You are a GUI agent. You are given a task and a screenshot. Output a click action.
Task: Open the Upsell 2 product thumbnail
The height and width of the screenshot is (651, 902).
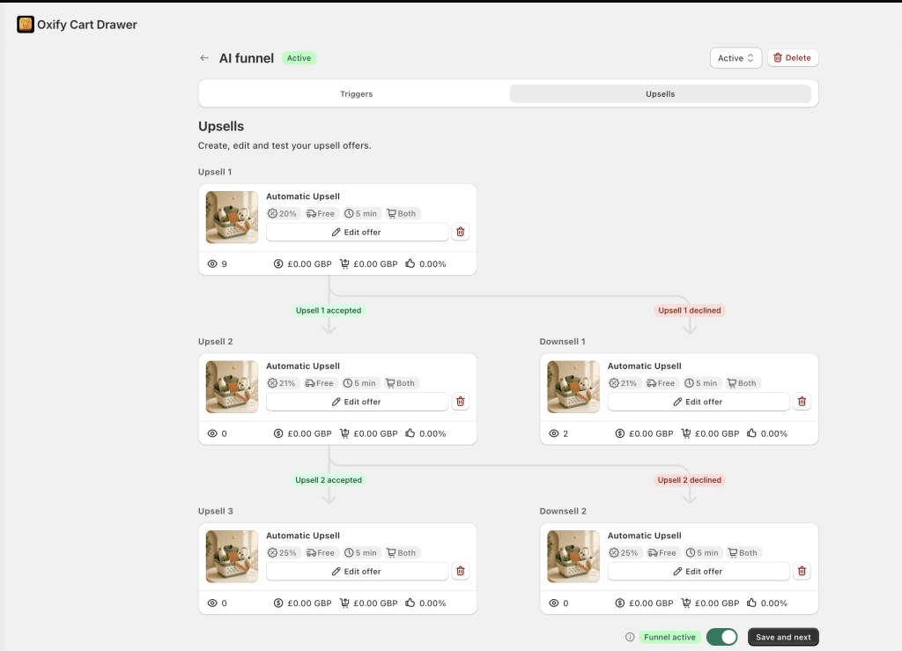232,387
